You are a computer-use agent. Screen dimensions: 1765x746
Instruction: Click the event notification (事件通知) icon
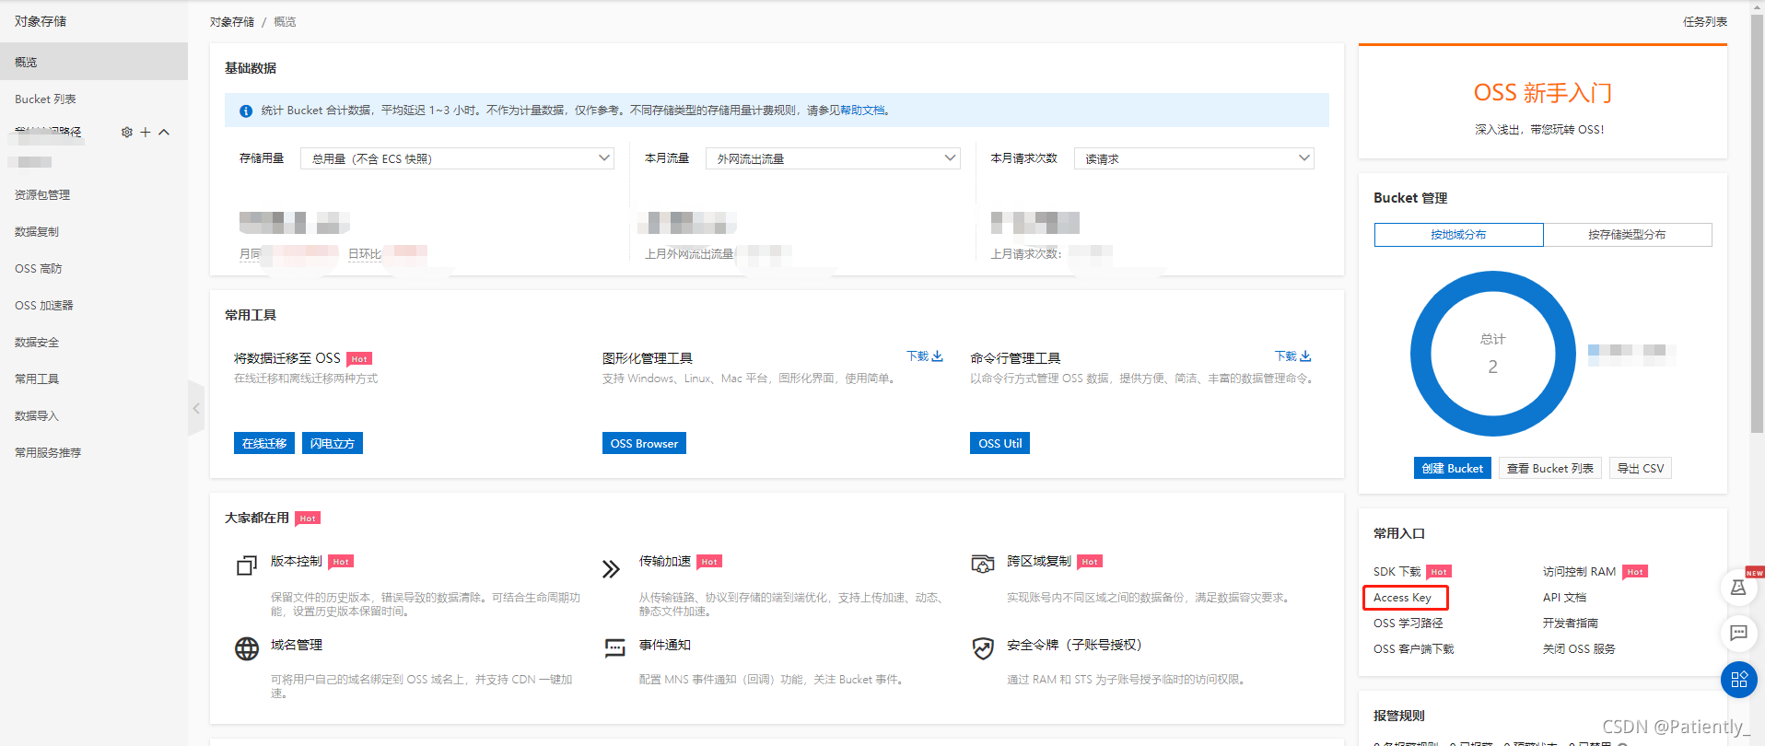click(x=614, y=648)
